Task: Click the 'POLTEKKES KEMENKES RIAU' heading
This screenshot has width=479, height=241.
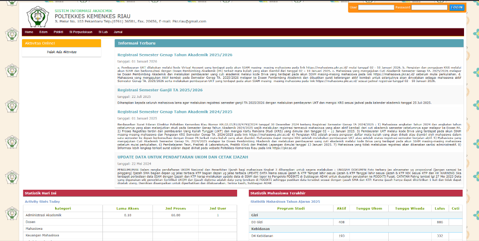Action: (93, 16)
